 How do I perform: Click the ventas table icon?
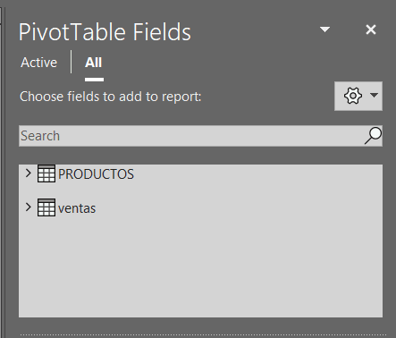point(46,207)
